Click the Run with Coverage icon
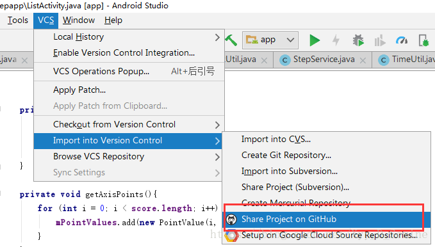The width and height of the screenshot is (435, 247). pos(380,41)
